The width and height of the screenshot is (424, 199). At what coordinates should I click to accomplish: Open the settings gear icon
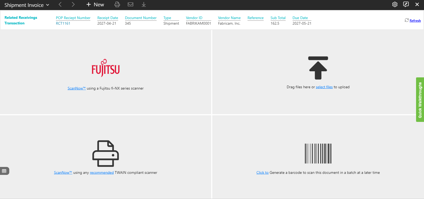tap(395, 5)
